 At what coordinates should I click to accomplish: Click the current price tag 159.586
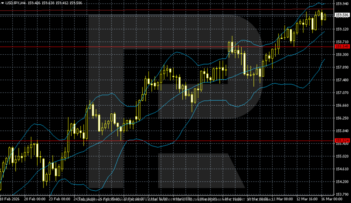[x=341, y=15]
